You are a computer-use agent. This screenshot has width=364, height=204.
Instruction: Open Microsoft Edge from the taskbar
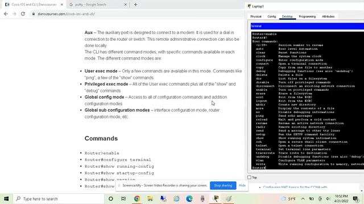[x=189, y=199]
